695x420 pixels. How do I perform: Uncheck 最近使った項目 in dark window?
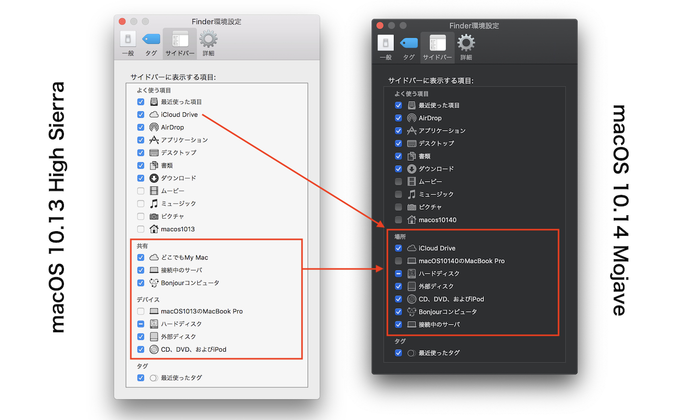(x=399, y=105)
